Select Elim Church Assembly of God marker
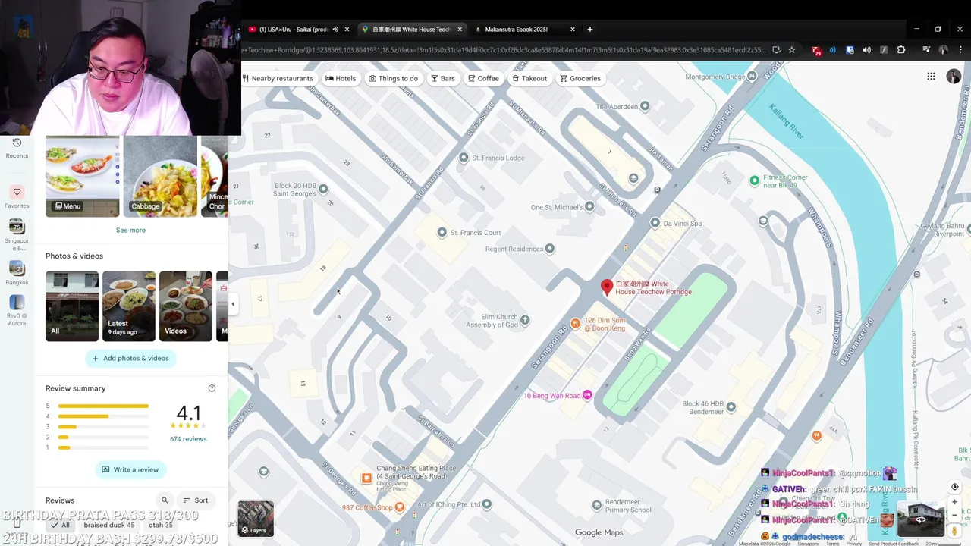Screen dimensions: 971x546 [x=525, y=320]
